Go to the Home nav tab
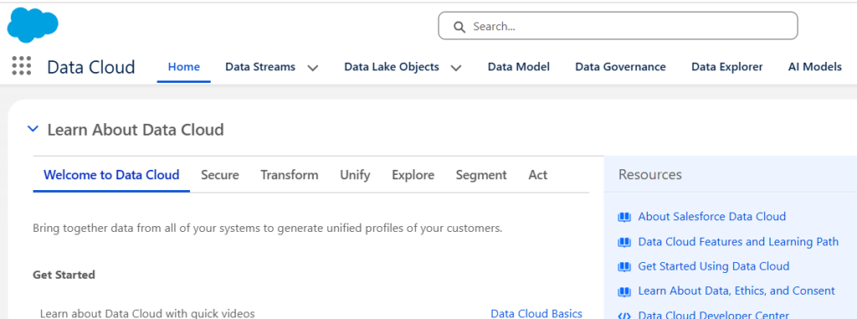Image resolution: width=857 pixels, height=319 pixels. [x=183, y=67]
